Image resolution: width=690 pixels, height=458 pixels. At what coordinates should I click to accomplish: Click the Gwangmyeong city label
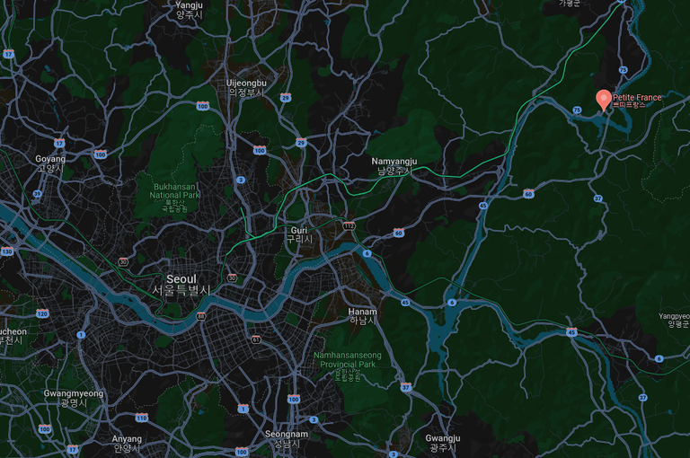(x=74, y=398)
